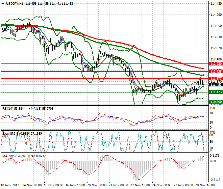The image size is (223, 189).
Task: Click the 112.400 price scale value
Action: click(216, 59)
